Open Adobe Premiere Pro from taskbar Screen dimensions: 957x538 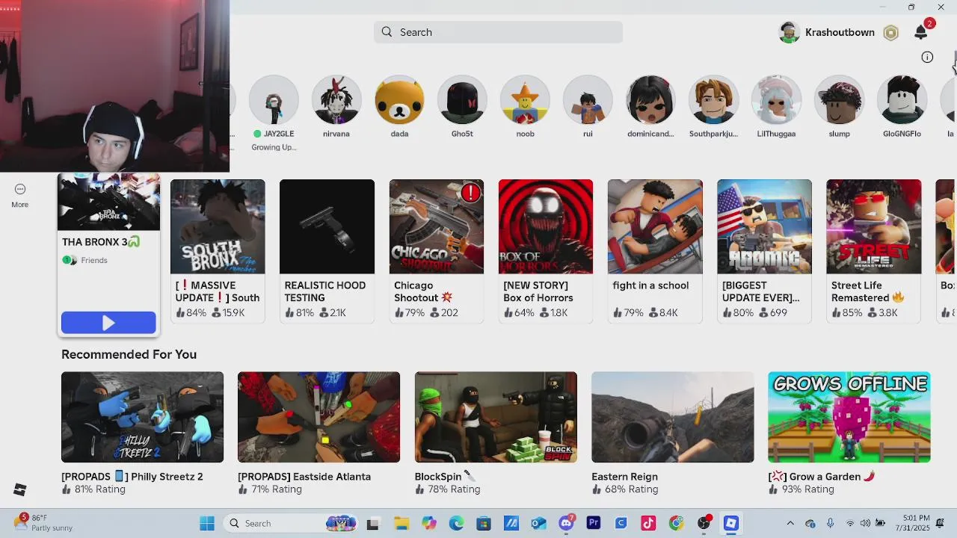[x=594, y=523]
